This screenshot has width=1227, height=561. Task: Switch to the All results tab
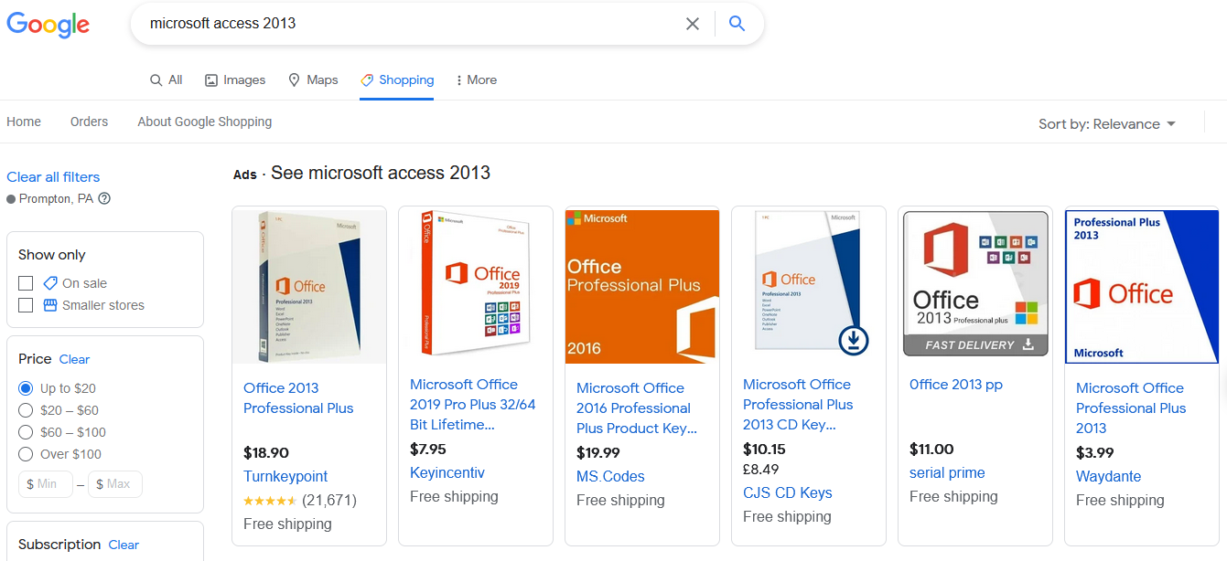point(167,80)
